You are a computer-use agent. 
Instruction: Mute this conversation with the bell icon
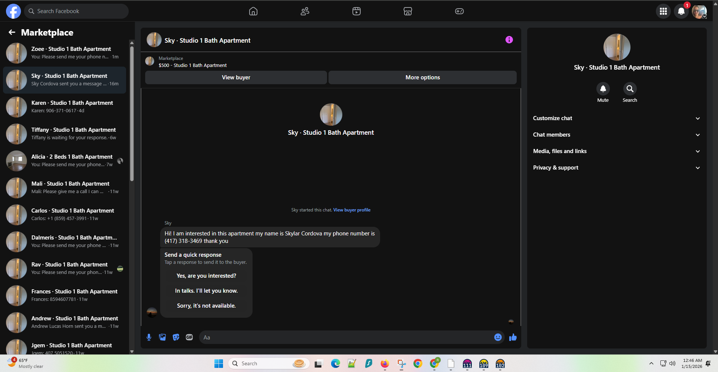pos(603,89)
